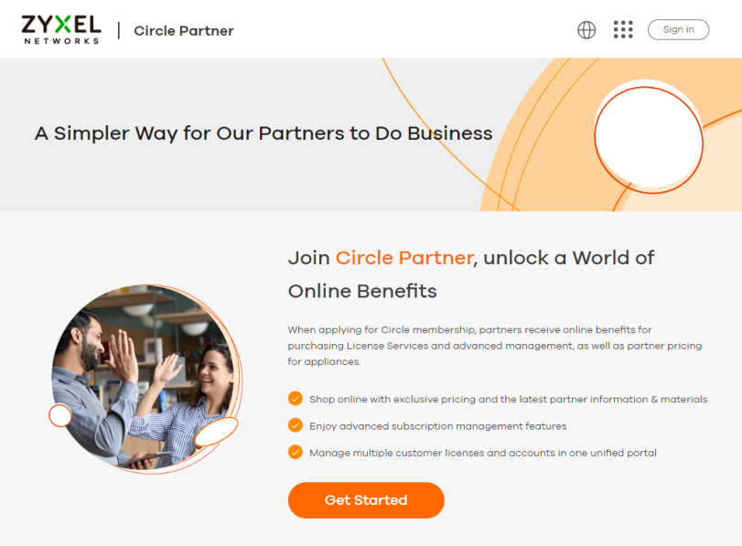Click the small white circle left of photo
742x546 pixels.
(x=60, y=415)
